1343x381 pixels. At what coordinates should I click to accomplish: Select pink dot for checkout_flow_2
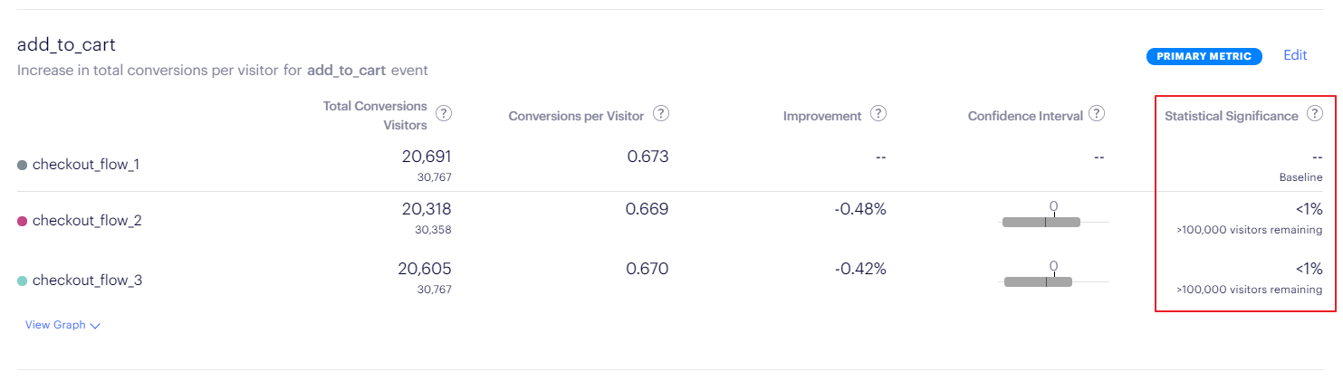click(23, 221)
